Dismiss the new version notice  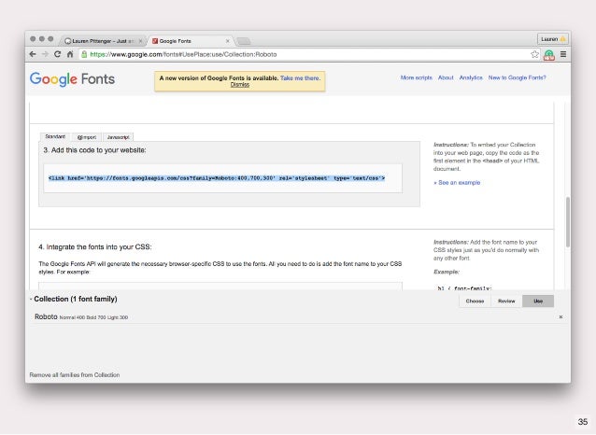(x=240, y=84)
